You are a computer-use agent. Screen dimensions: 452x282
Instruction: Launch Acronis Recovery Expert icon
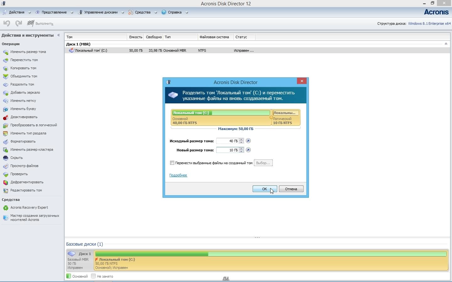(5, 208)
